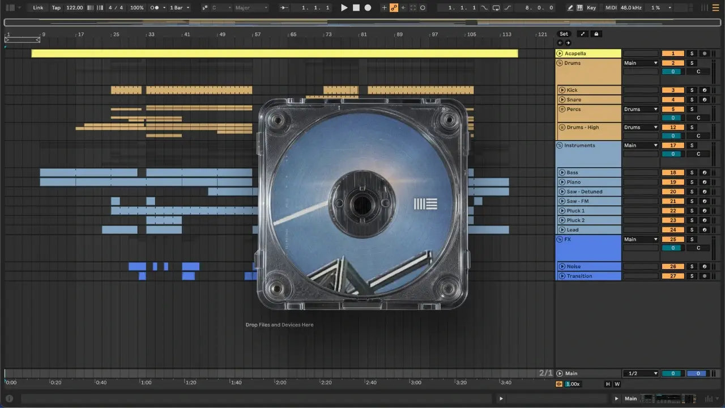Click the Drums track volume slider
This screenshot has height=408, width=725.
coord(673,72)
